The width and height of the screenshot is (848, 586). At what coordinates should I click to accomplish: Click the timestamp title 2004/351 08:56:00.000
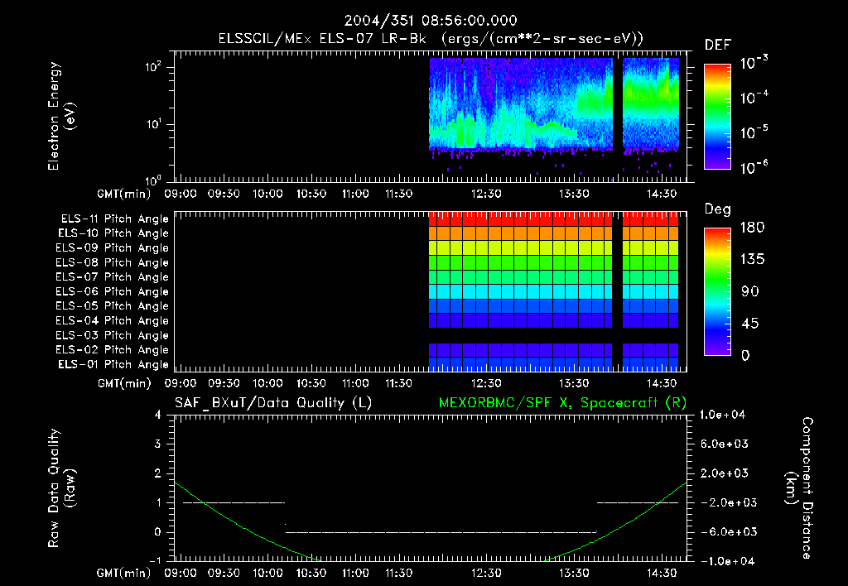[431, 21]
